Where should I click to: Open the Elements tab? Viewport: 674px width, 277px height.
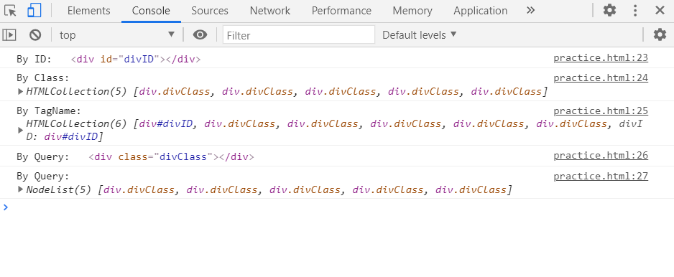pyautogui.click(x=88, y=11)
